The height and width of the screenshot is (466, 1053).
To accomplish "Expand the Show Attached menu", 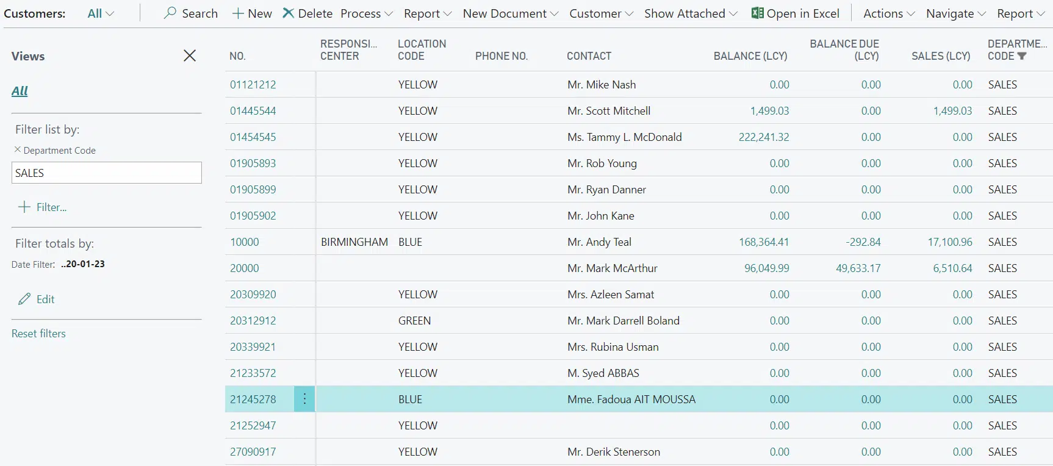I will point(691,13).
